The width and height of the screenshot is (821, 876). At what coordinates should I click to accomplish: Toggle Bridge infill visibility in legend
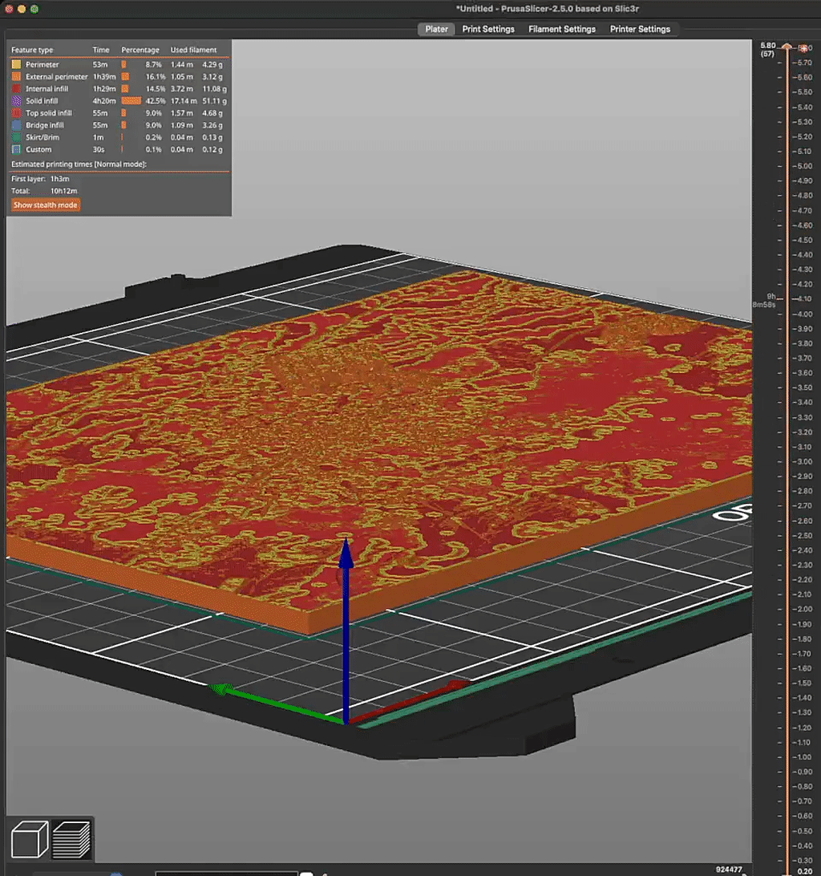16,125
